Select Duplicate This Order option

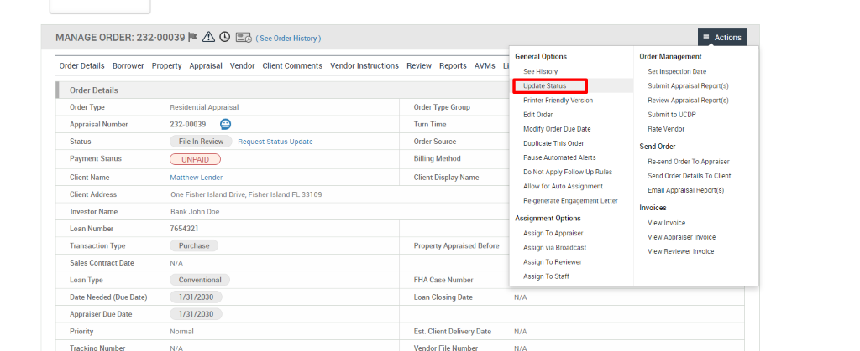pyautogui.click(x=553, y=143)
